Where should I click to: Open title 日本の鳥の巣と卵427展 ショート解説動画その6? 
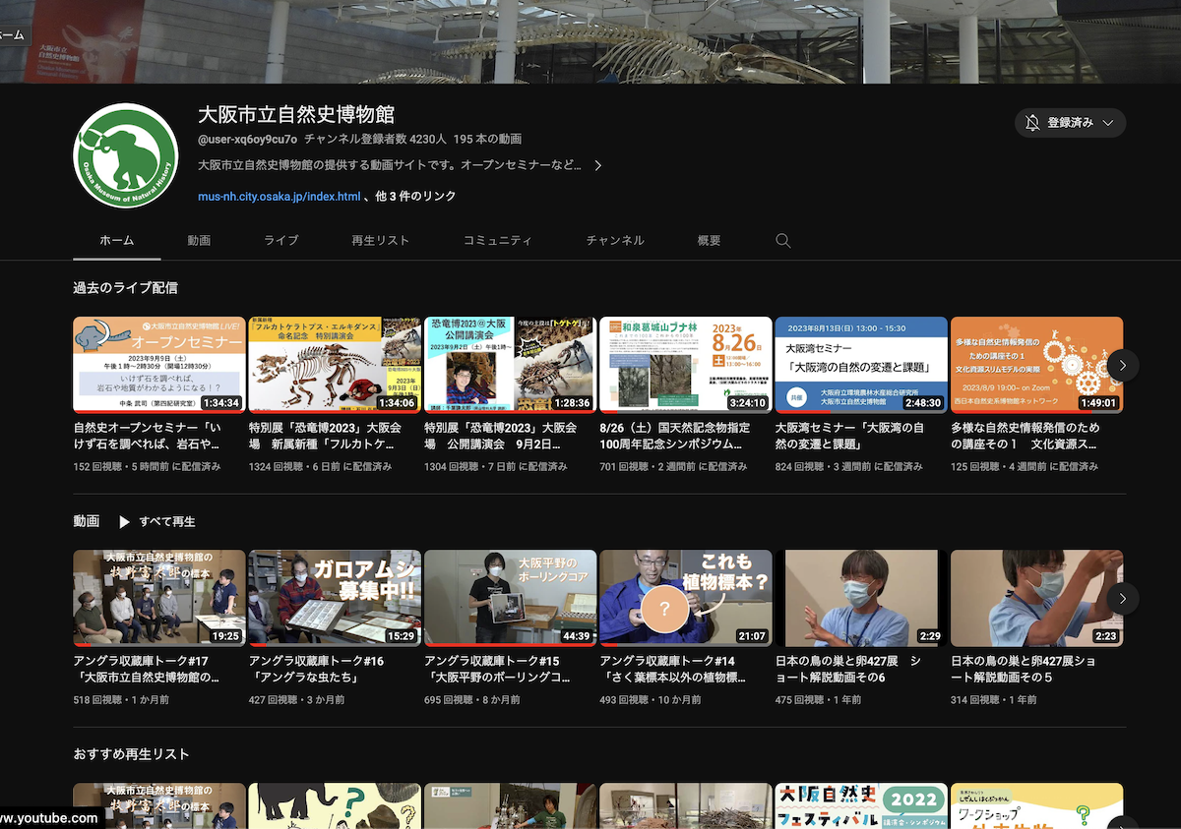click(x=848, y=670)
